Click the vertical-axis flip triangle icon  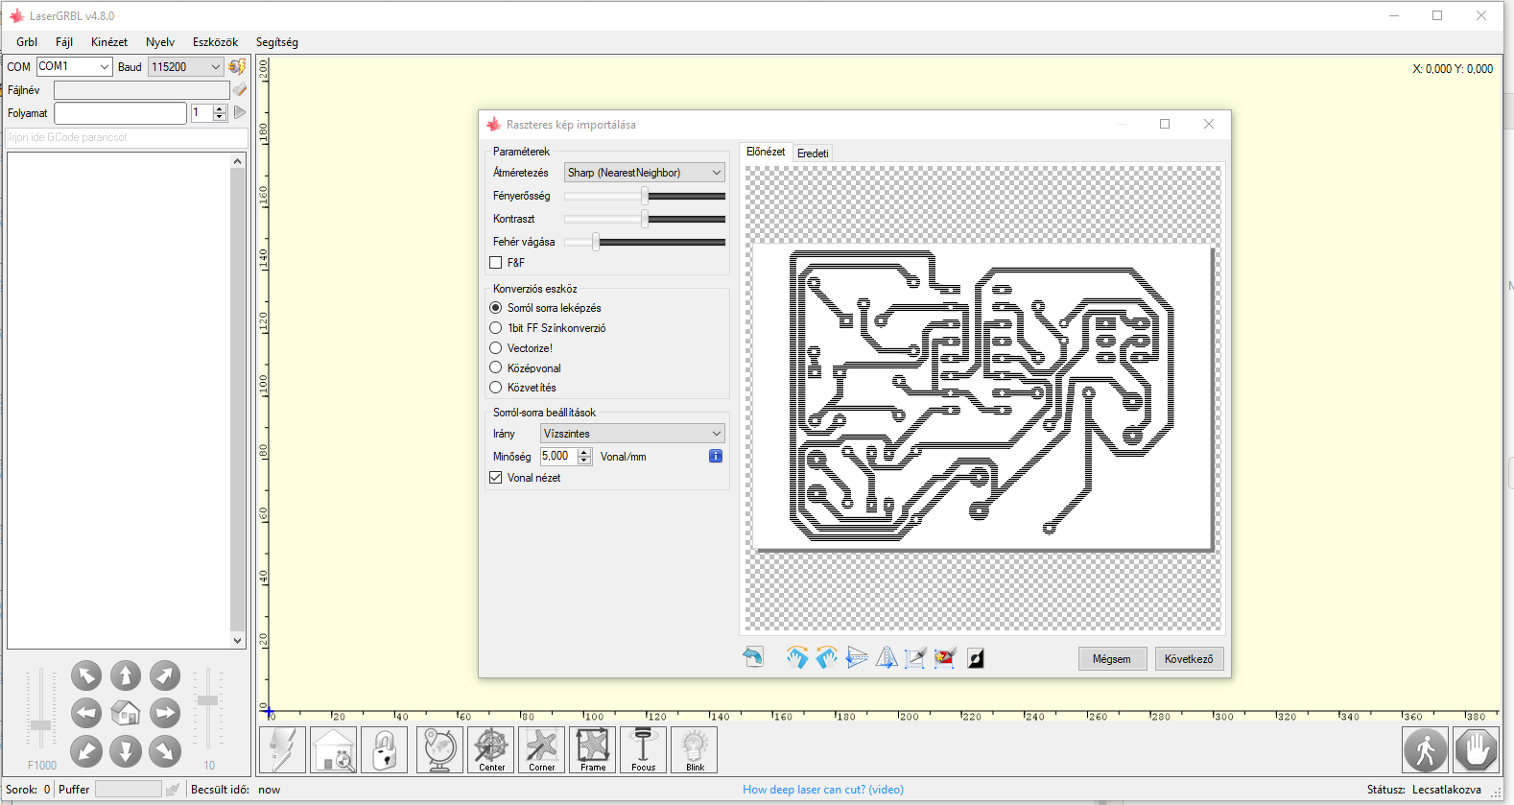[887, 657]
